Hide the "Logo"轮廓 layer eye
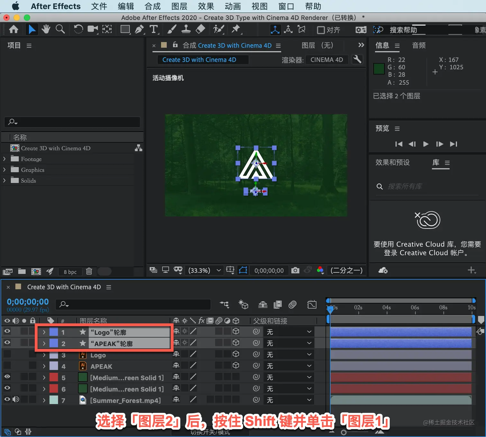Screen dimensions: 486x437 click(x=7, y=331)
